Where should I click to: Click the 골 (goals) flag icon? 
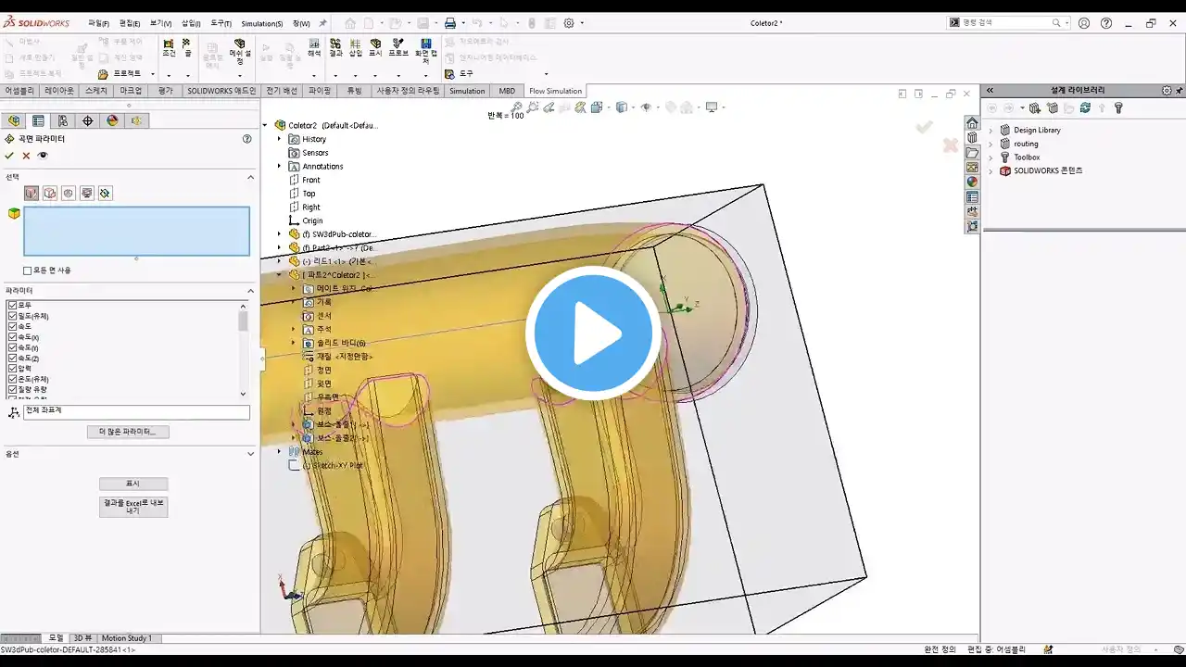(187, 48)
